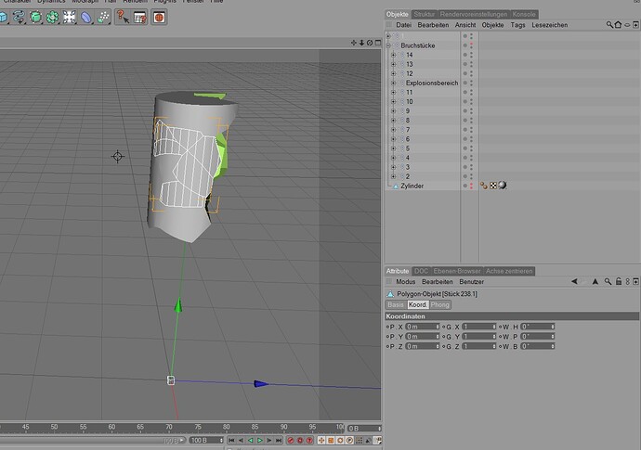This screenshot has height=450, width=641.
Task: Play the animation backward
Action: coord(250,440)
